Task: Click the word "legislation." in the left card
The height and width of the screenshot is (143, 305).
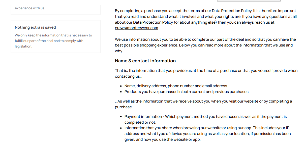Action: 23,46
